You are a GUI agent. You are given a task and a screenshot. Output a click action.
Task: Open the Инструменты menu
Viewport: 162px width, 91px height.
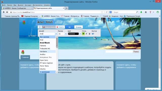(x=37, y=5)
